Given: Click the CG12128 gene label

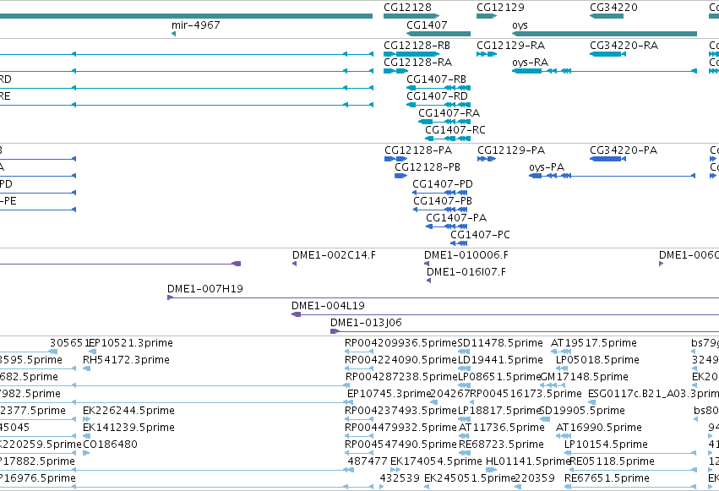Looking at the screenshot, I should pyautogui.click(x=407, y=8).
